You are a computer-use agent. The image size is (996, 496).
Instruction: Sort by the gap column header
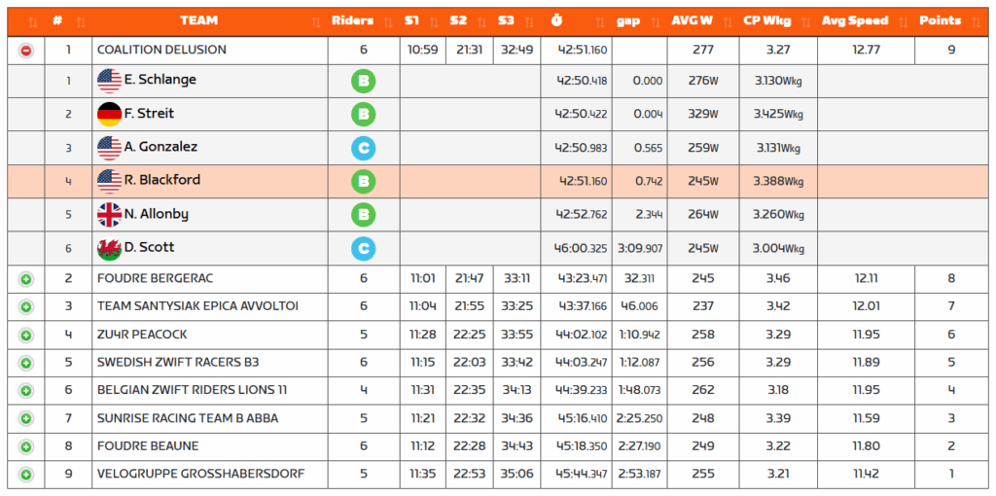628,20
